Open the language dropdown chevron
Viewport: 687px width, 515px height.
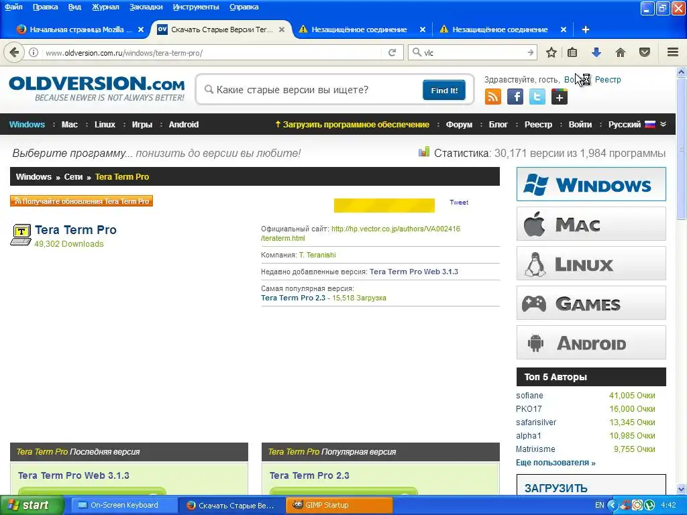pyautogui.click(x=664, y=124)
